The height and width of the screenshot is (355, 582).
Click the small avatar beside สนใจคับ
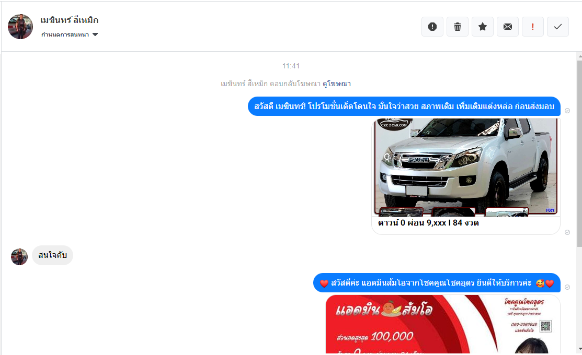pyautogui.click(x=19, y=257)
